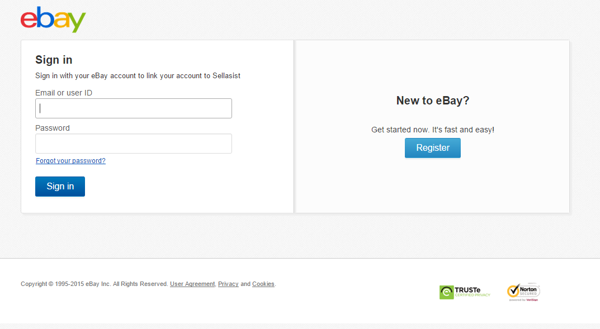Click the blue Sign in button

60,187
